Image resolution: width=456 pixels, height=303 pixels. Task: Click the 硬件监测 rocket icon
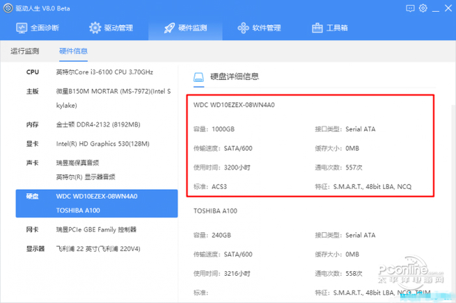[169, 28]
